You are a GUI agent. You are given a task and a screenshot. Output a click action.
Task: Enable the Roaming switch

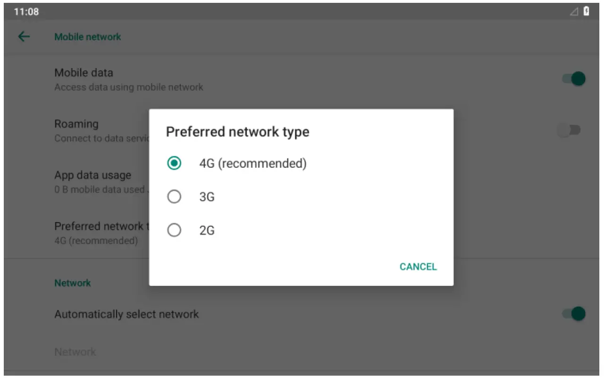569,130
